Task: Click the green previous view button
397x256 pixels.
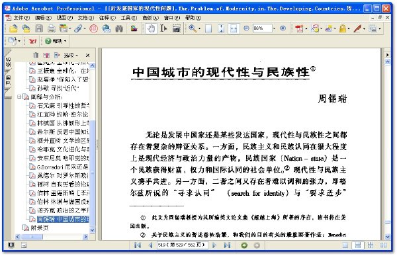Action: click(244, 245)
